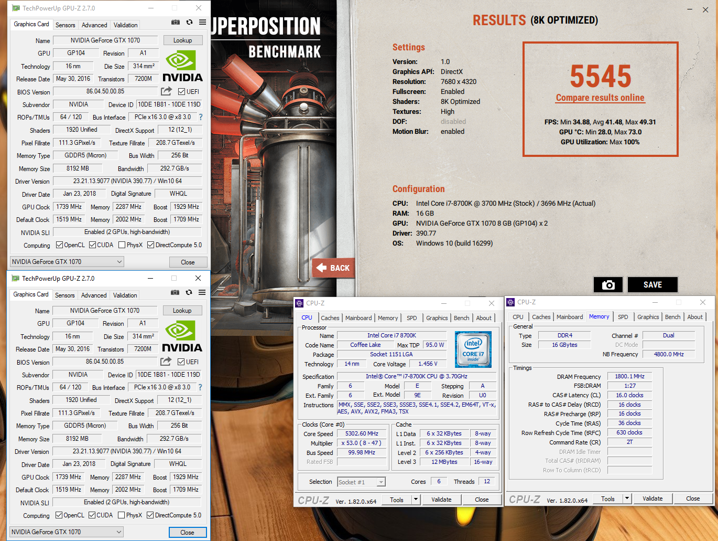Open Tools dropdown arrow in left CPU-Z window
The image size is (718, 541).
click(x=416, y=500)
